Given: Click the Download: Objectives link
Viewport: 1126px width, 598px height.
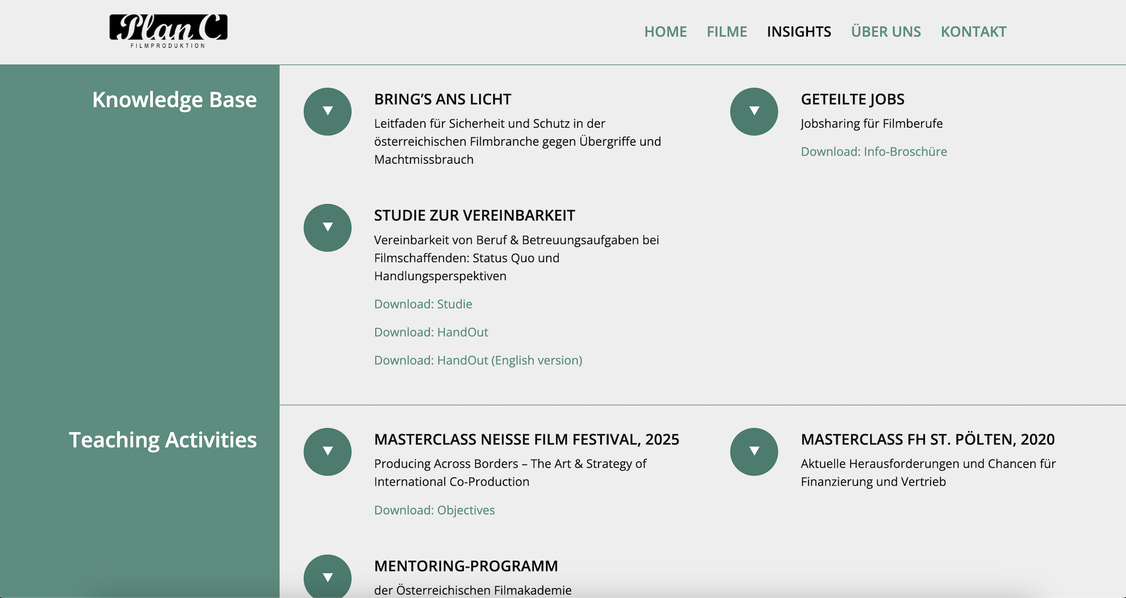Looking at the screenshot, I should [x=434, y=510].
